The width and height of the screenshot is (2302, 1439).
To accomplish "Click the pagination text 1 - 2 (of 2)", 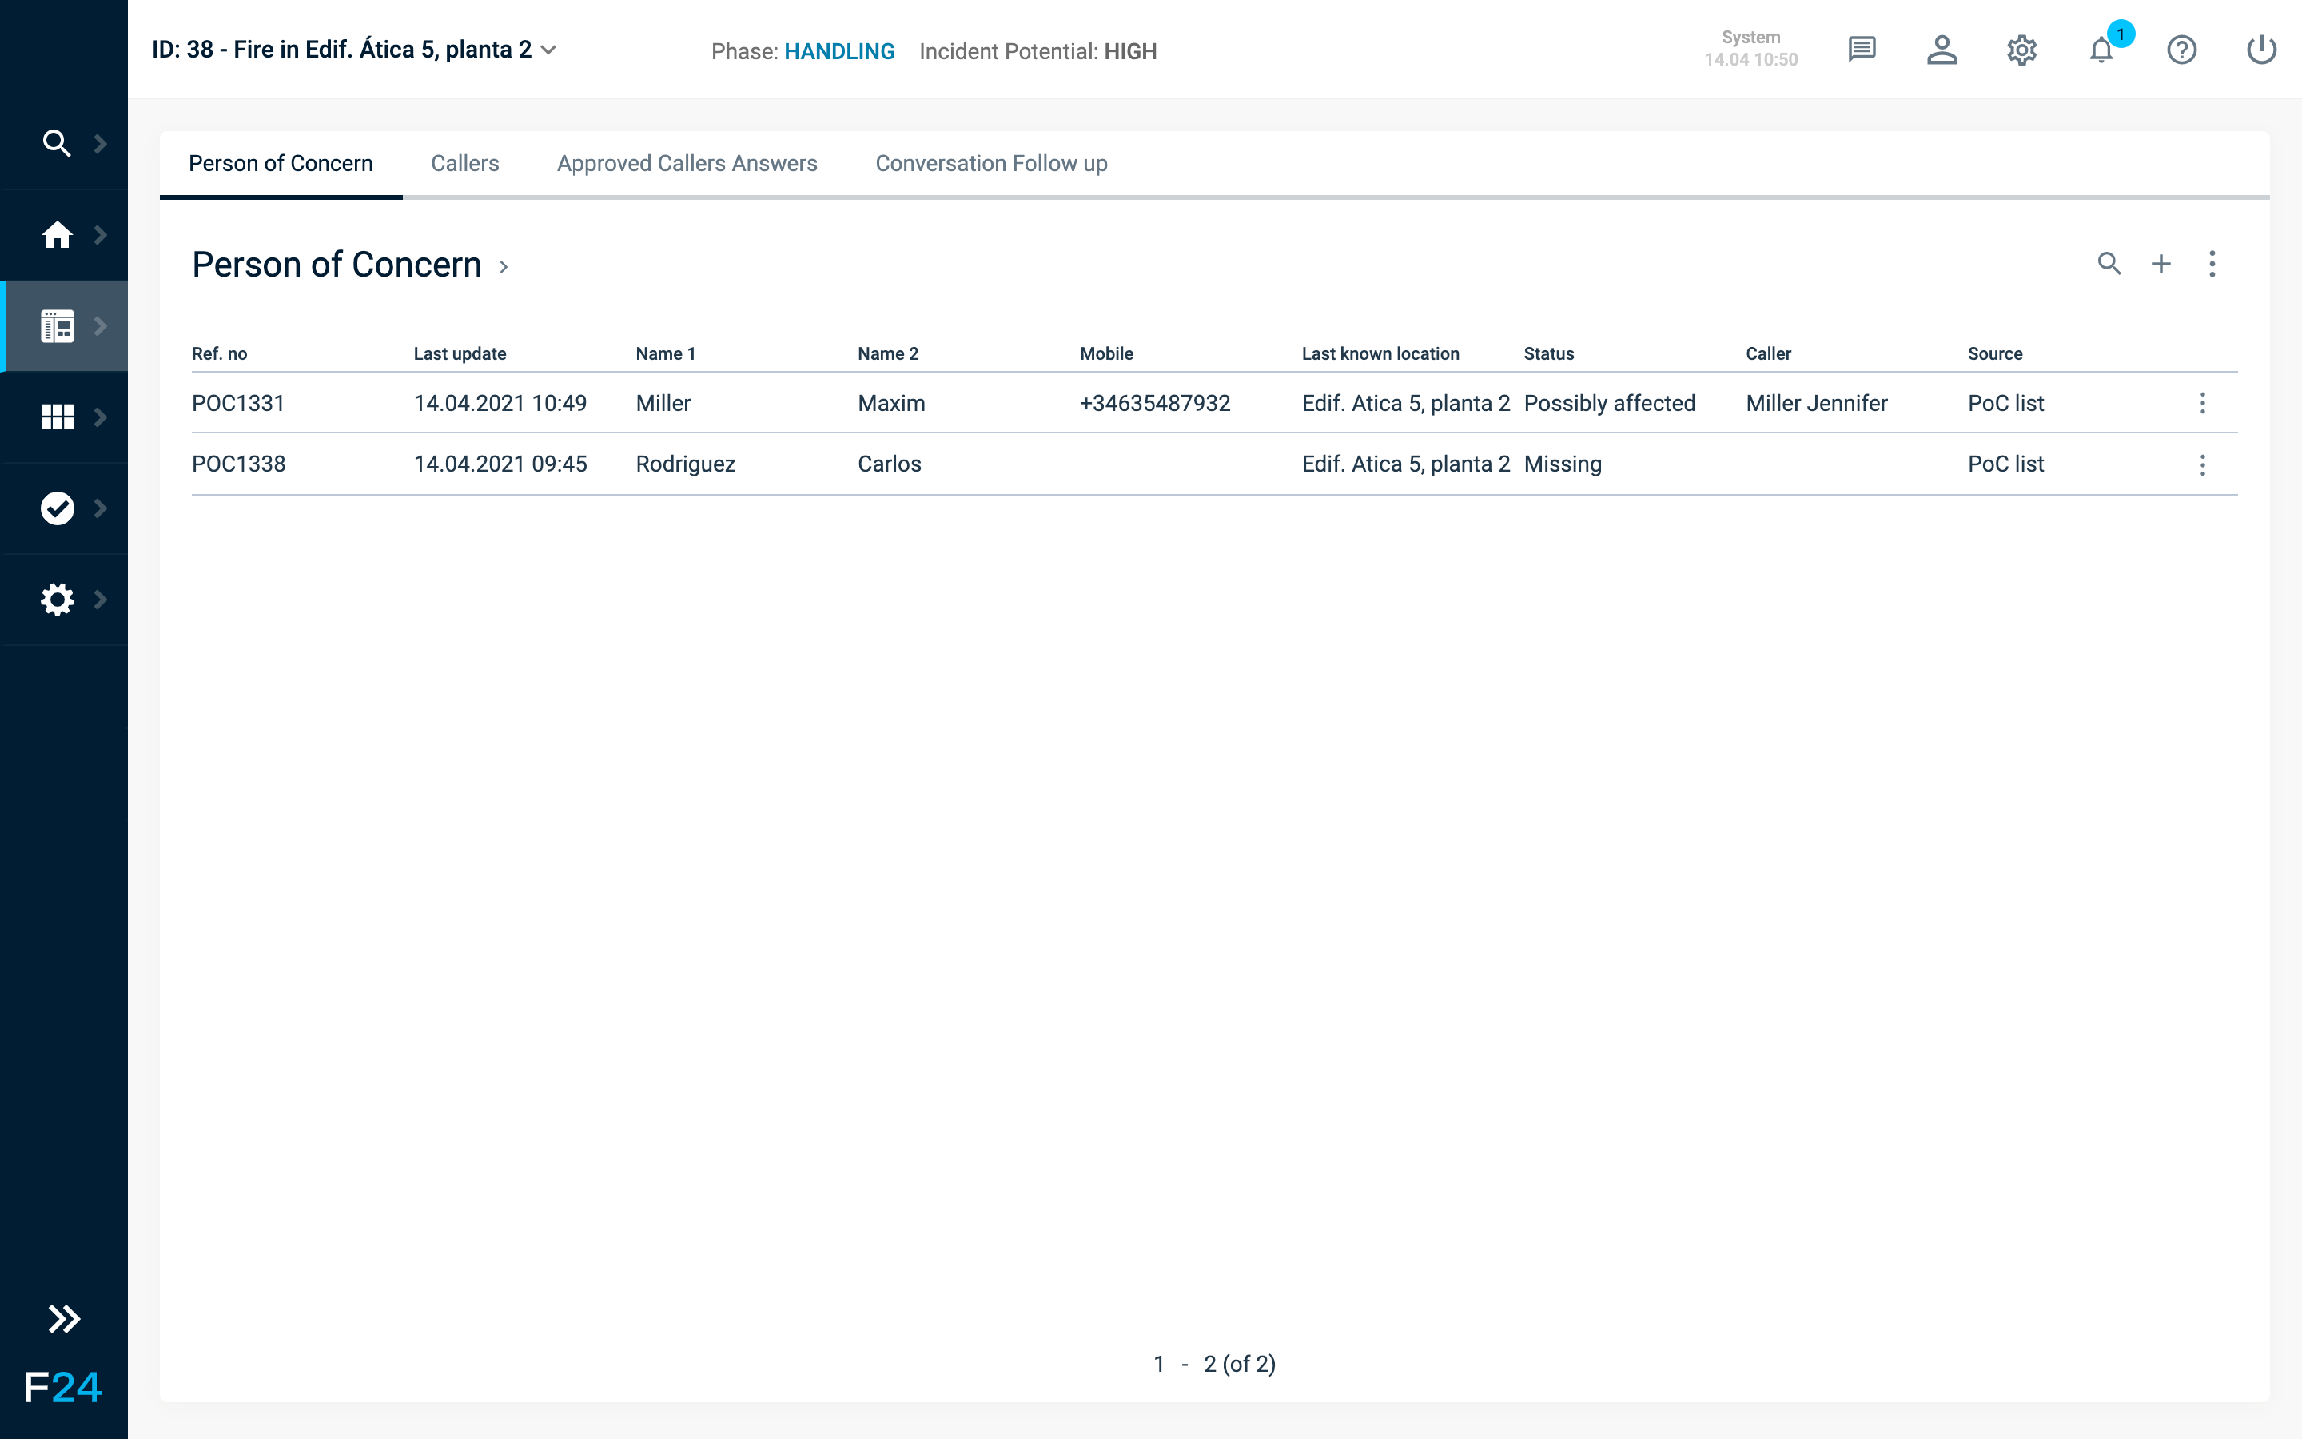I will 1215,1364.
